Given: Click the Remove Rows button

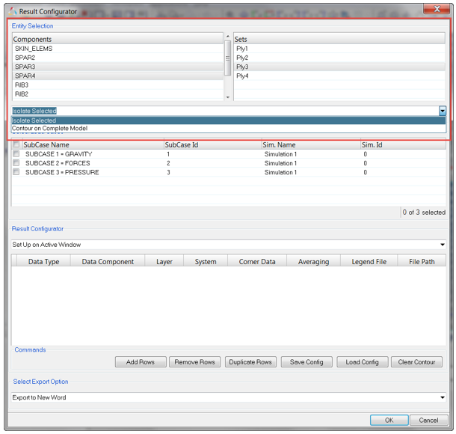Looking at the screenshot, I should click(x=195, y=362).
